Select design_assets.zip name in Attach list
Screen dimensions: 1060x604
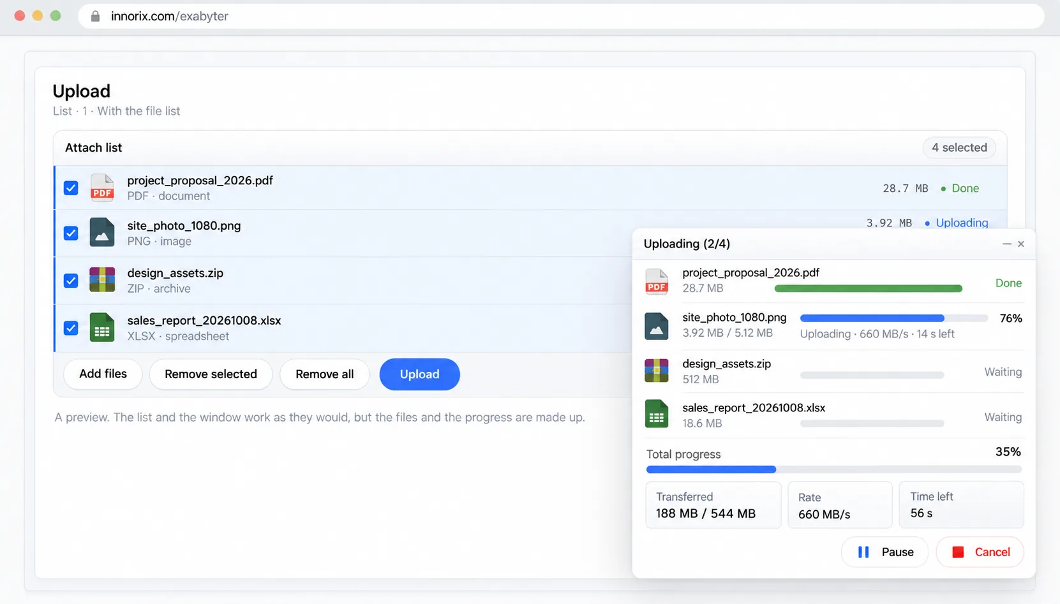click(175, 273)
